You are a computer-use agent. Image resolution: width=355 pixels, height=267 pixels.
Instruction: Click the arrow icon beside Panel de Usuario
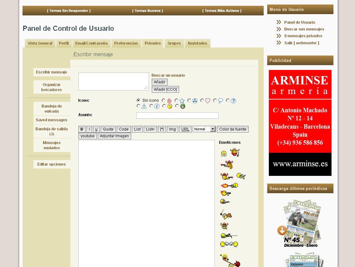(278, 22)
